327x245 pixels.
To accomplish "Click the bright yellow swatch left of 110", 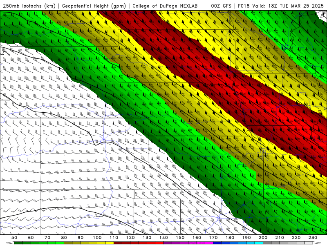I will pyautogui.click(x=110, y=243).
